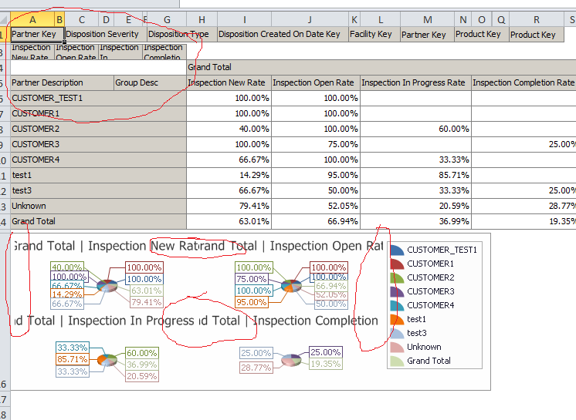Select the CUSTOMER2 row label in table
Screen dimensions: 576x420
[98, 129]
